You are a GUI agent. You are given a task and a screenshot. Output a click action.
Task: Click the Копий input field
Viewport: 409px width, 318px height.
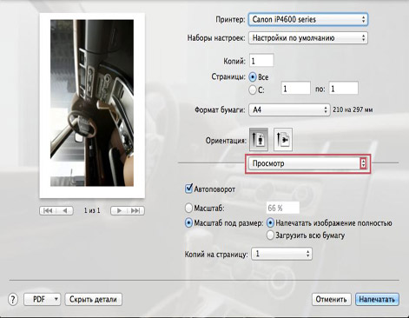click(x=261, y=61)
